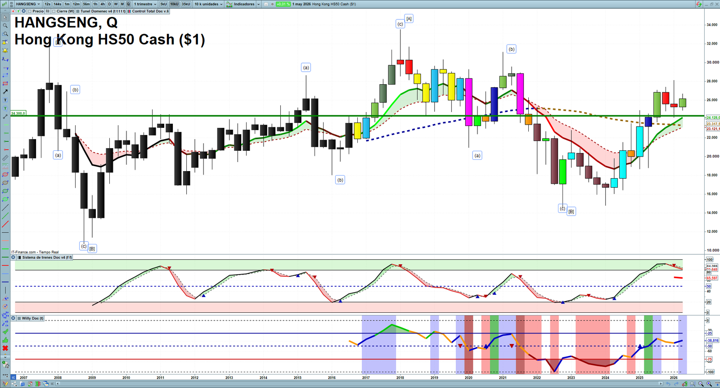Screen dimensions: 720x388
Task: Select the ruler measurement tool
Action: pyautogui.click(x=5, y=158)
